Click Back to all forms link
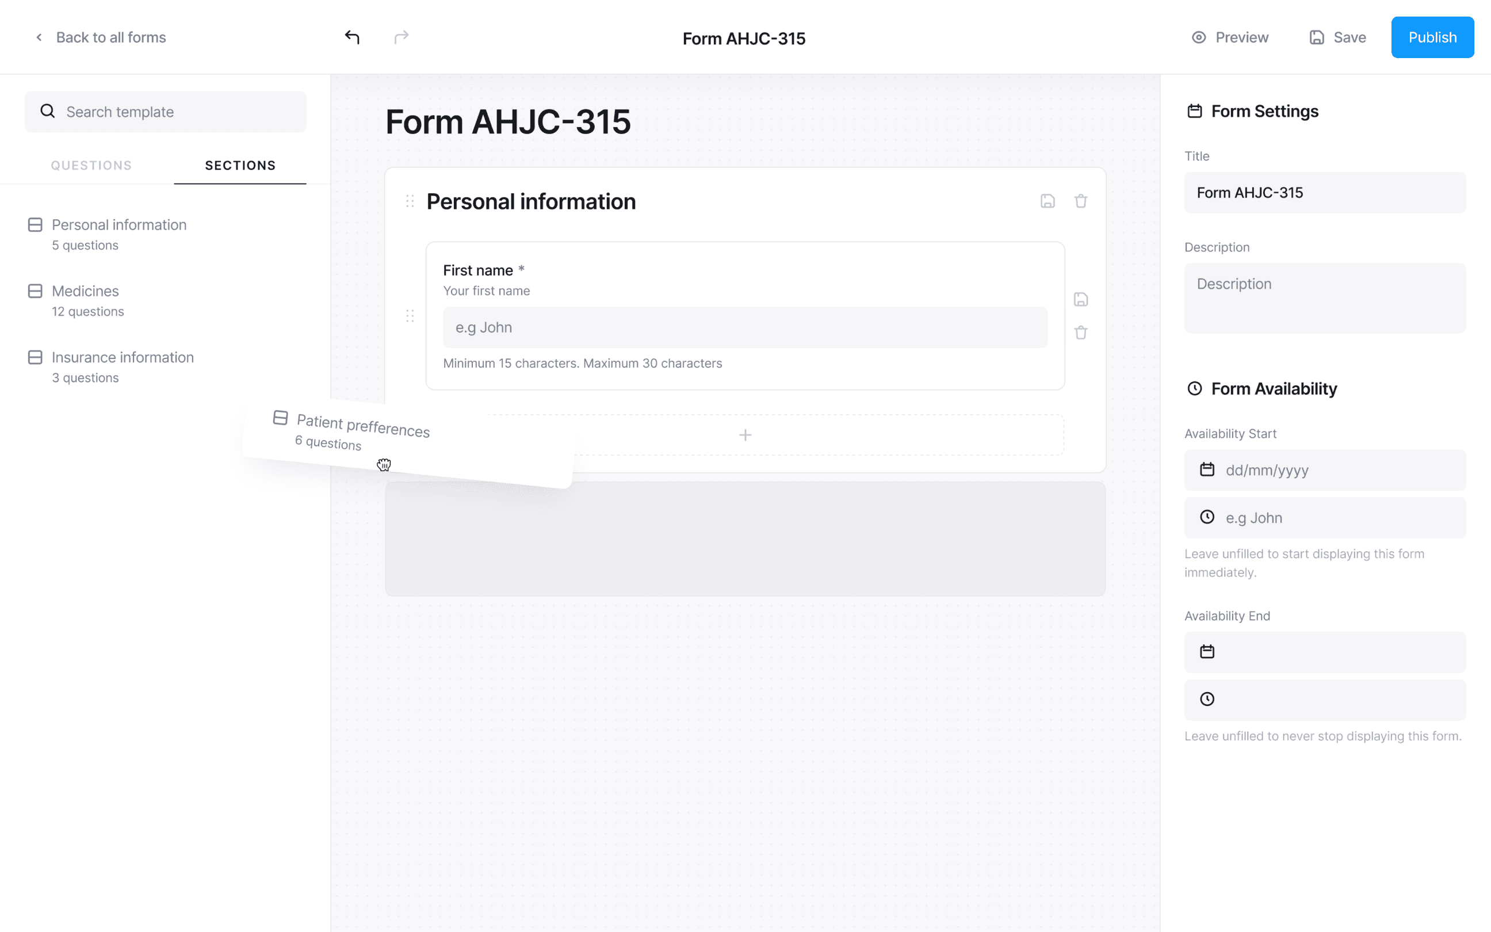 102,37
